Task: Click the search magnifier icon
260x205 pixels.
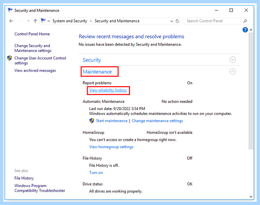Action: click(245, 21)
